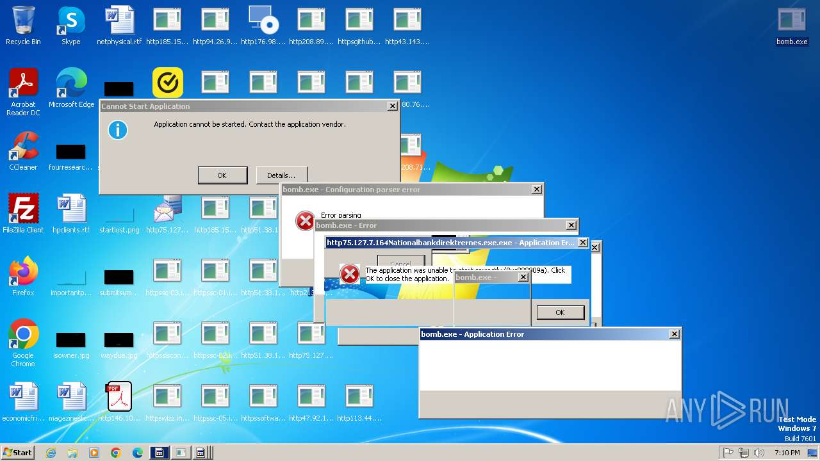Select the http47.92.1 desktop icon
This screenshot has height=461, width=820.
click(311, 403)
